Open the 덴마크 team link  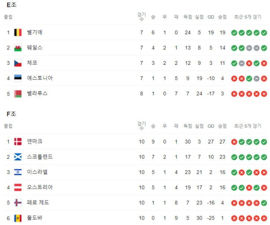tap(35, 141)
